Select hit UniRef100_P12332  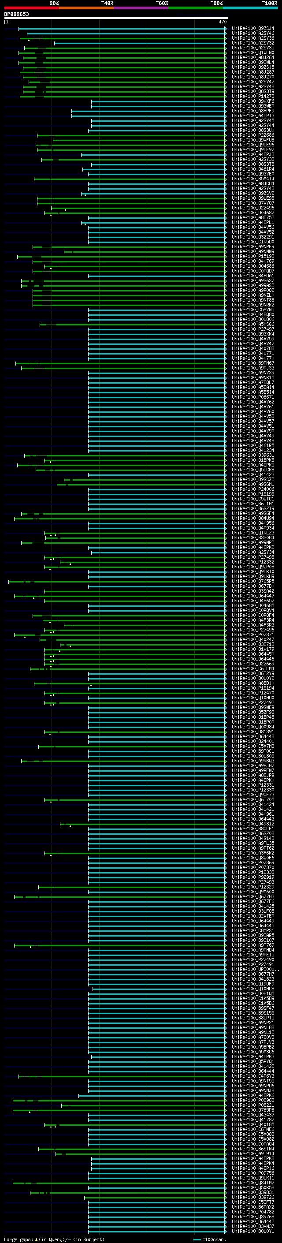pos(252,562)
